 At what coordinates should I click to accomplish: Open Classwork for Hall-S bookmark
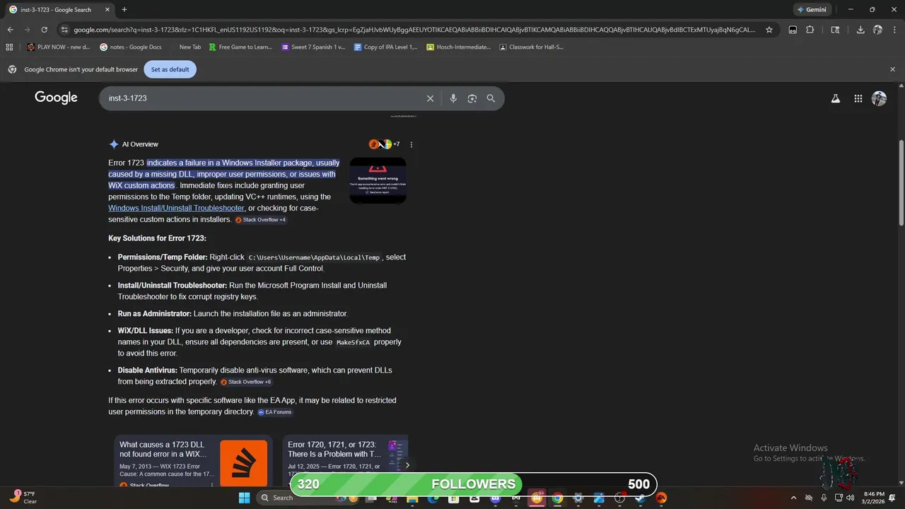click(x=532, y=47)
